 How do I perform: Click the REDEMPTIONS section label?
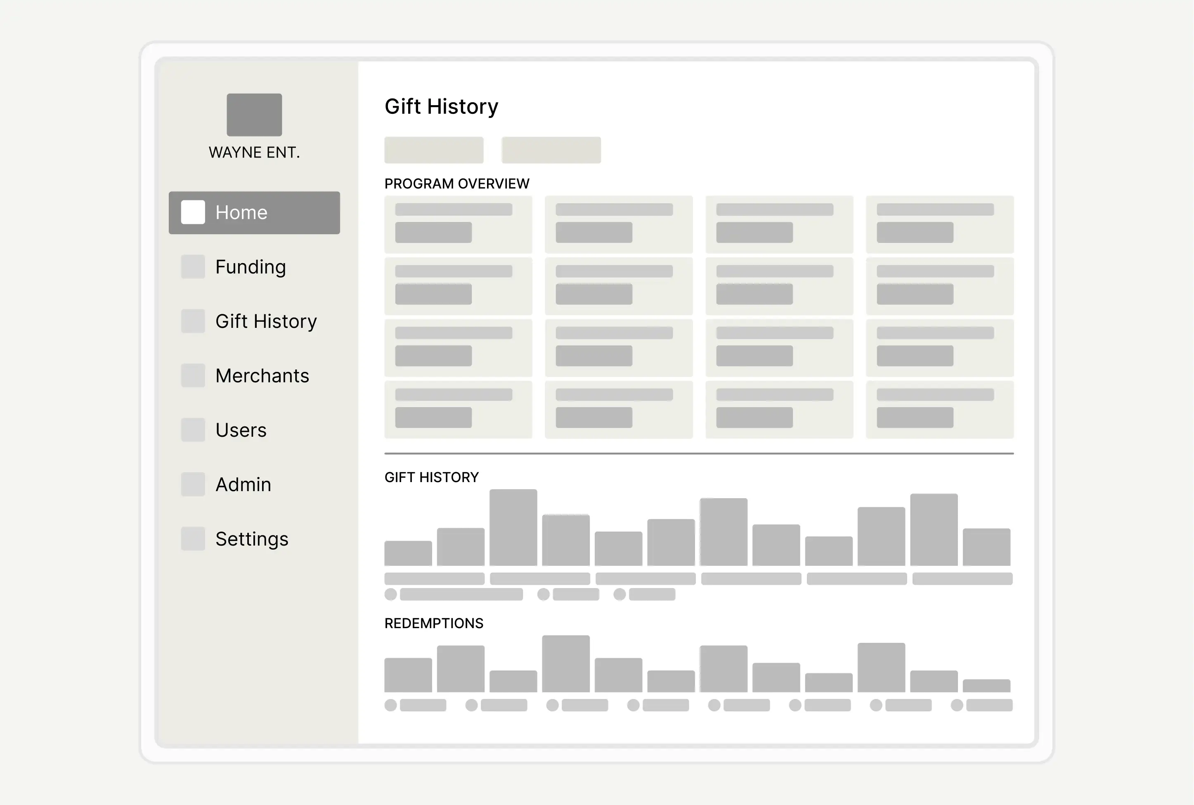(x=434, y=623)
